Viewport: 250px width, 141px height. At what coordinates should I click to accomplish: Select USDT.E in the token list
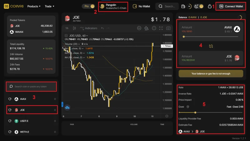tap(32, 121)
